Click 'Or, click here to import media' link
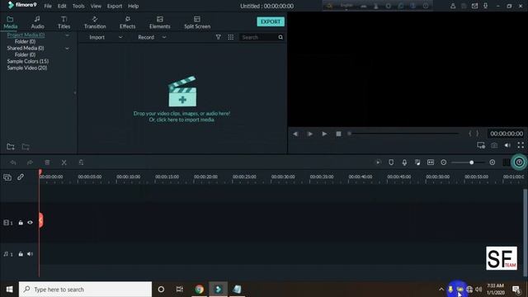The height and width of the screenshot is (297, 528). point(181,120)
